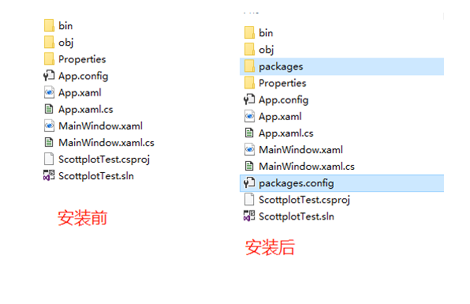Click App.config wrench icon in left list

(x=49, y=76)
